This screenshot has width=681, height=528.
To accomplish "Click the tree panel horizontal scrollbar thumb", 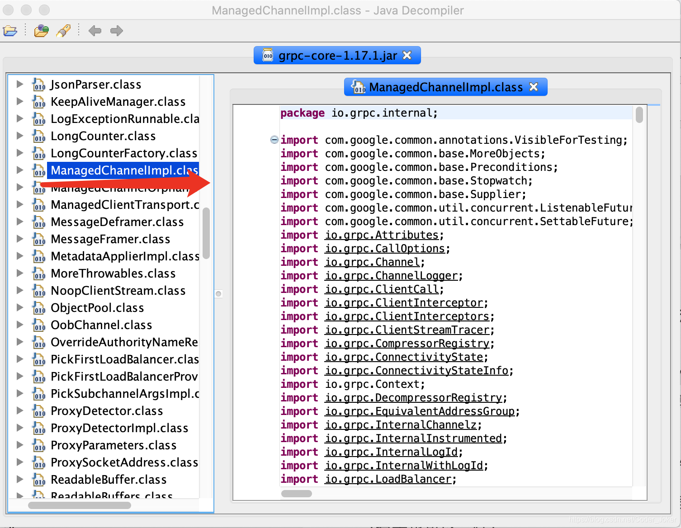I will coord(80,505).
